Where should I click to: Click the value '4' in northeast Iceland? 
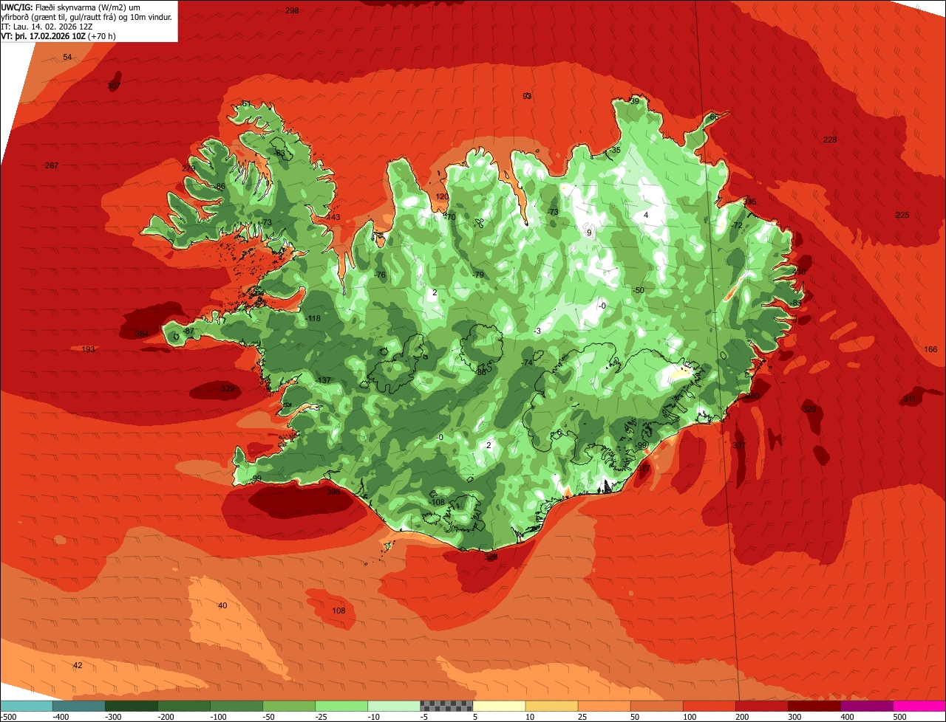coord(646,216)
